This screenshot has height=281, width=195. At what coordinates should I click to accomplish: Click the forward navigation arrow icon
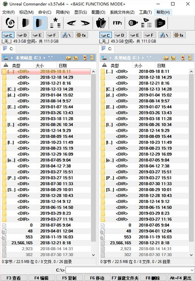coord(85,23)
